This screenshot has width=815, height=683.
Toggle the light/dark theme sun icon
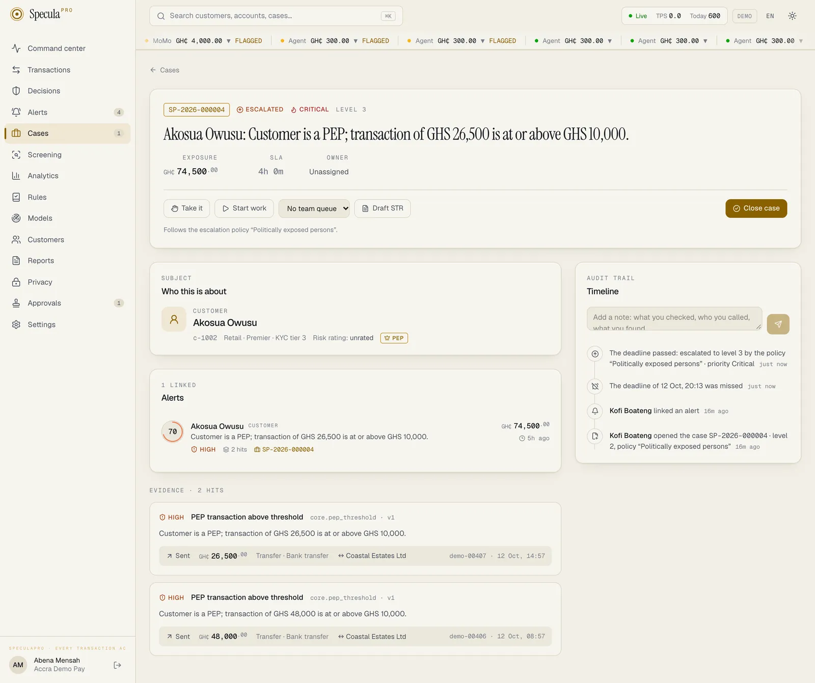pos(792,16)
